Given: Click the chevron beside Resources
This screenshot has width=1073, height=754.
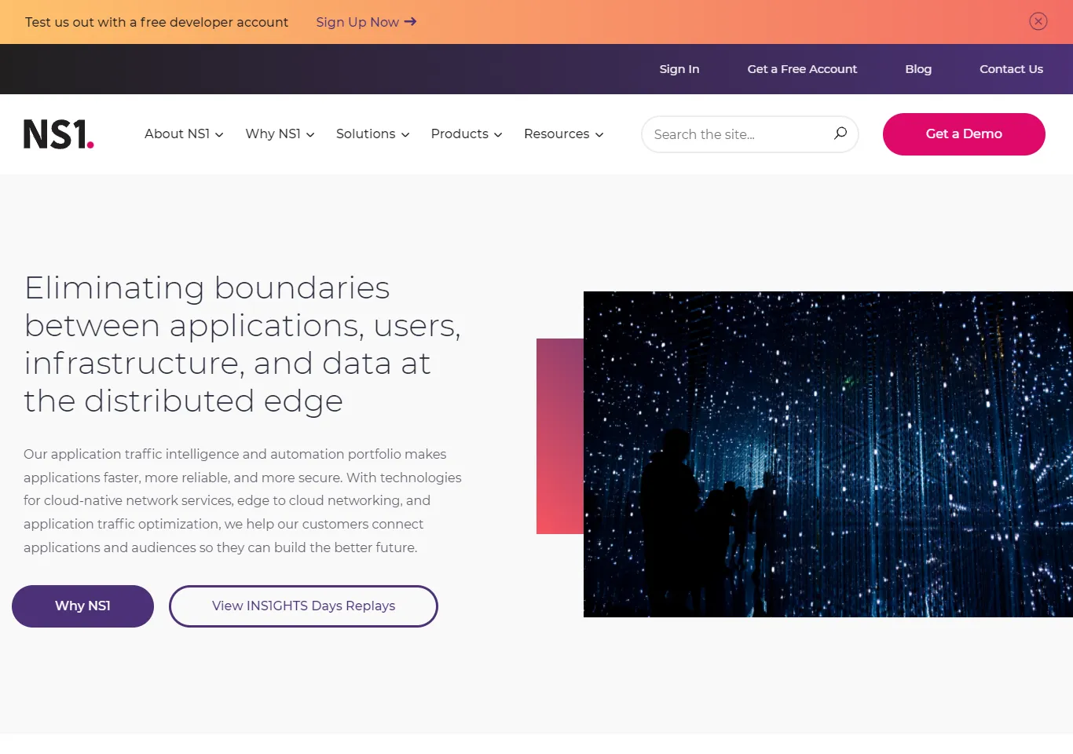Looking at the screenshot, I should click(599, 134).
